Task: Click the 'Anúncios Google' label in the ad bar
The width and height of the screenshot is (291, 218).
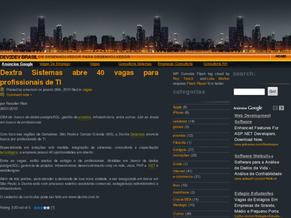Action: (17, 64)
